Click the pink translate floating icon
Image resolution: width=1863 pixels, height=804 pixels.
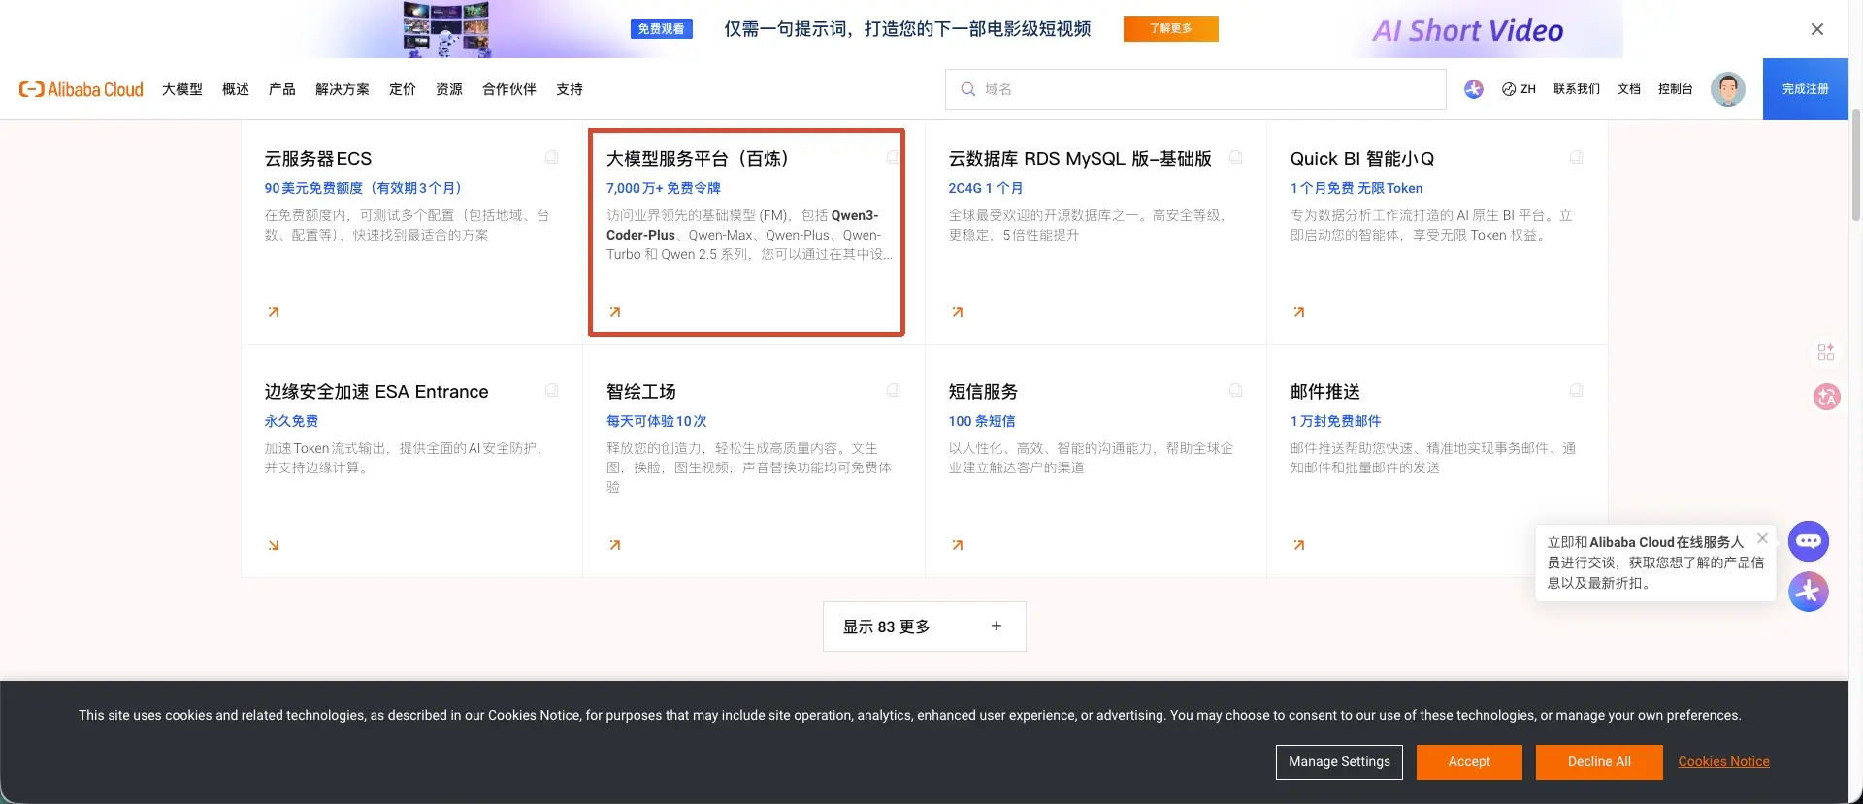coord(1827,397)
